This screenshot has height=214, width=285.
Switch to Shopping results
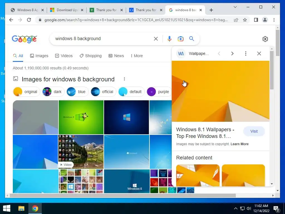tap(90, 56)
